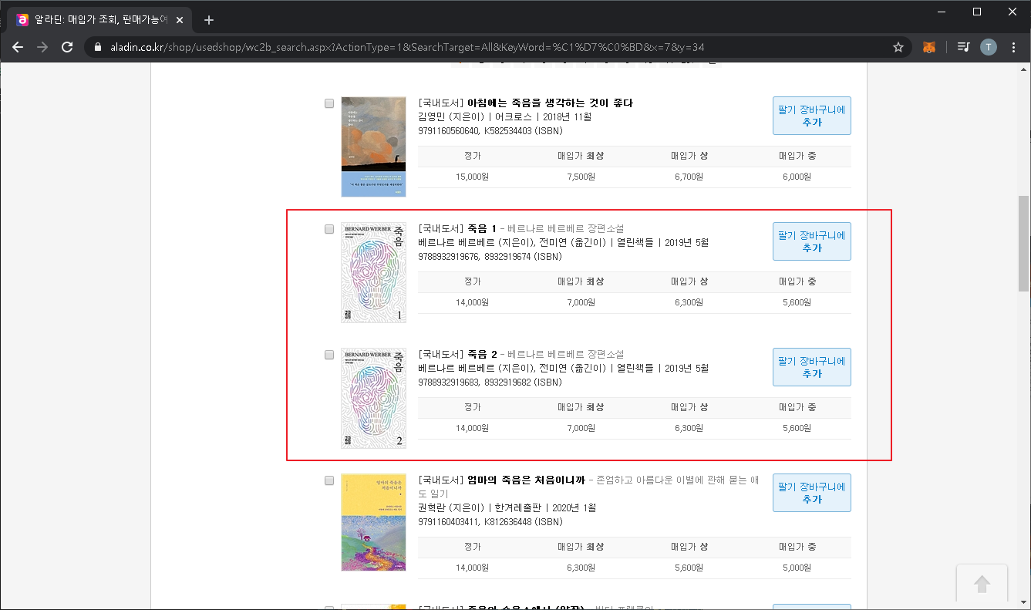
Task: Close the 알라딘 tab
Action: (180, 20)
